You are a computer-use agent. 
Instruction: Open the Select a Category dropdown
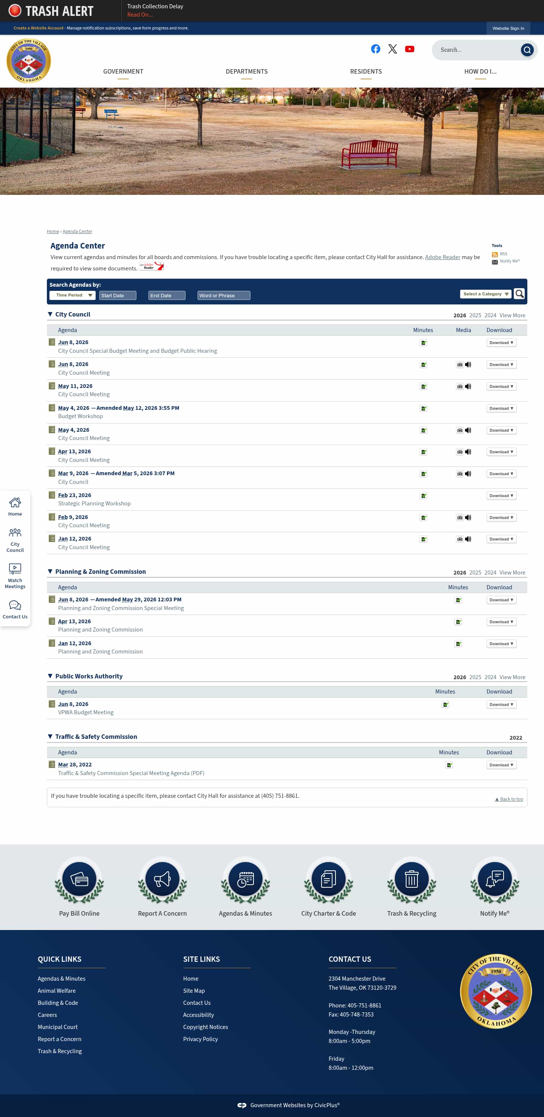point(485,294)
